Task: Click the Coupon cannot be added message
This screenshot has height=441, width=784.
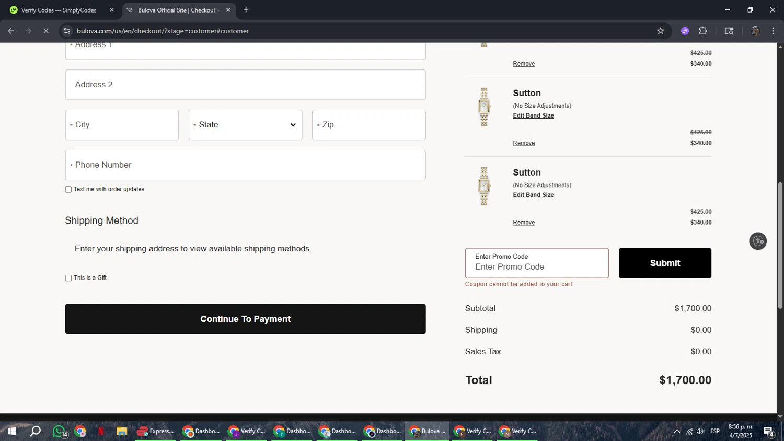Action: pos(518,284)
